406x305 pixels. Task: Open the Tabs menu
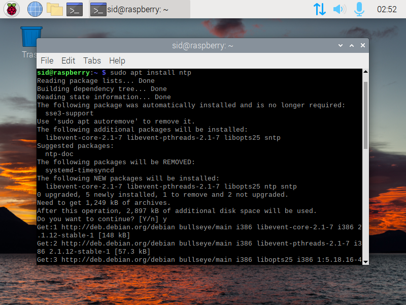tap(92, 60)
